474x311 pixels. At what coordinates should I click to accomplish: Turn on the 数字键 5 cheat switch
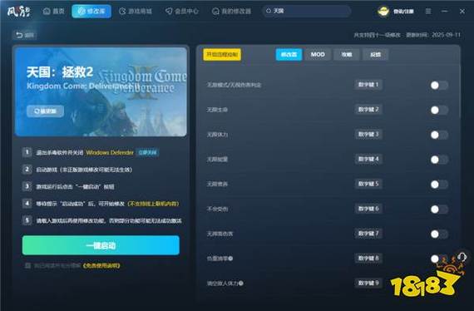(x=439, y=185)
